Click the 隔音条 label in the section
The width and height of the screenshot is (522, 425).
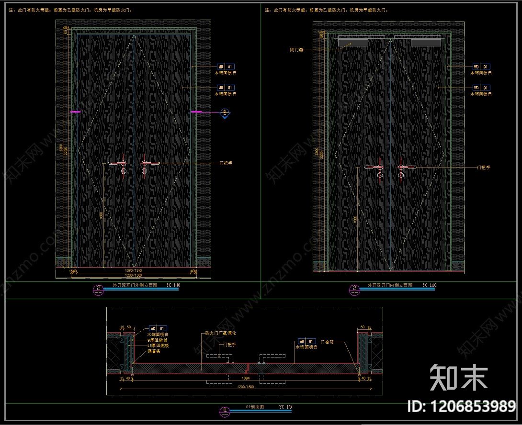point(154,351)
